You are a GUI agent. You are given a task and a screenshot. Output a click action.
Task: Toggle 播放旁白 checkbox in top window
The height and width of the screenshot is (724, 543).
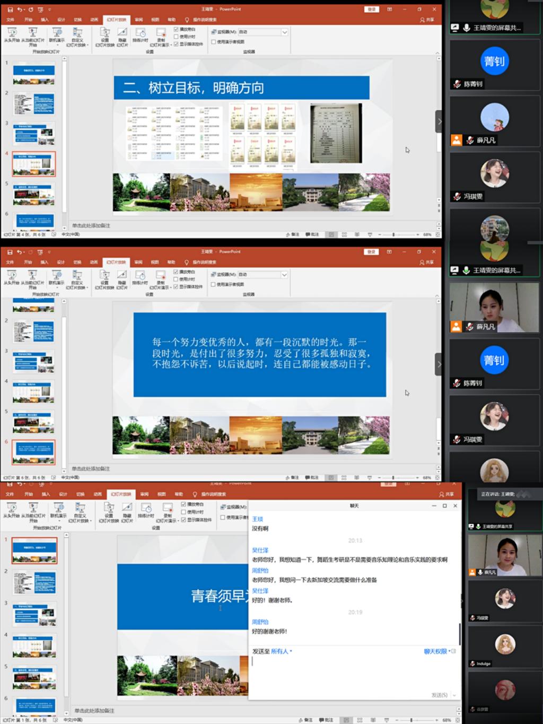pyautogui.click(x=176, y=29)
